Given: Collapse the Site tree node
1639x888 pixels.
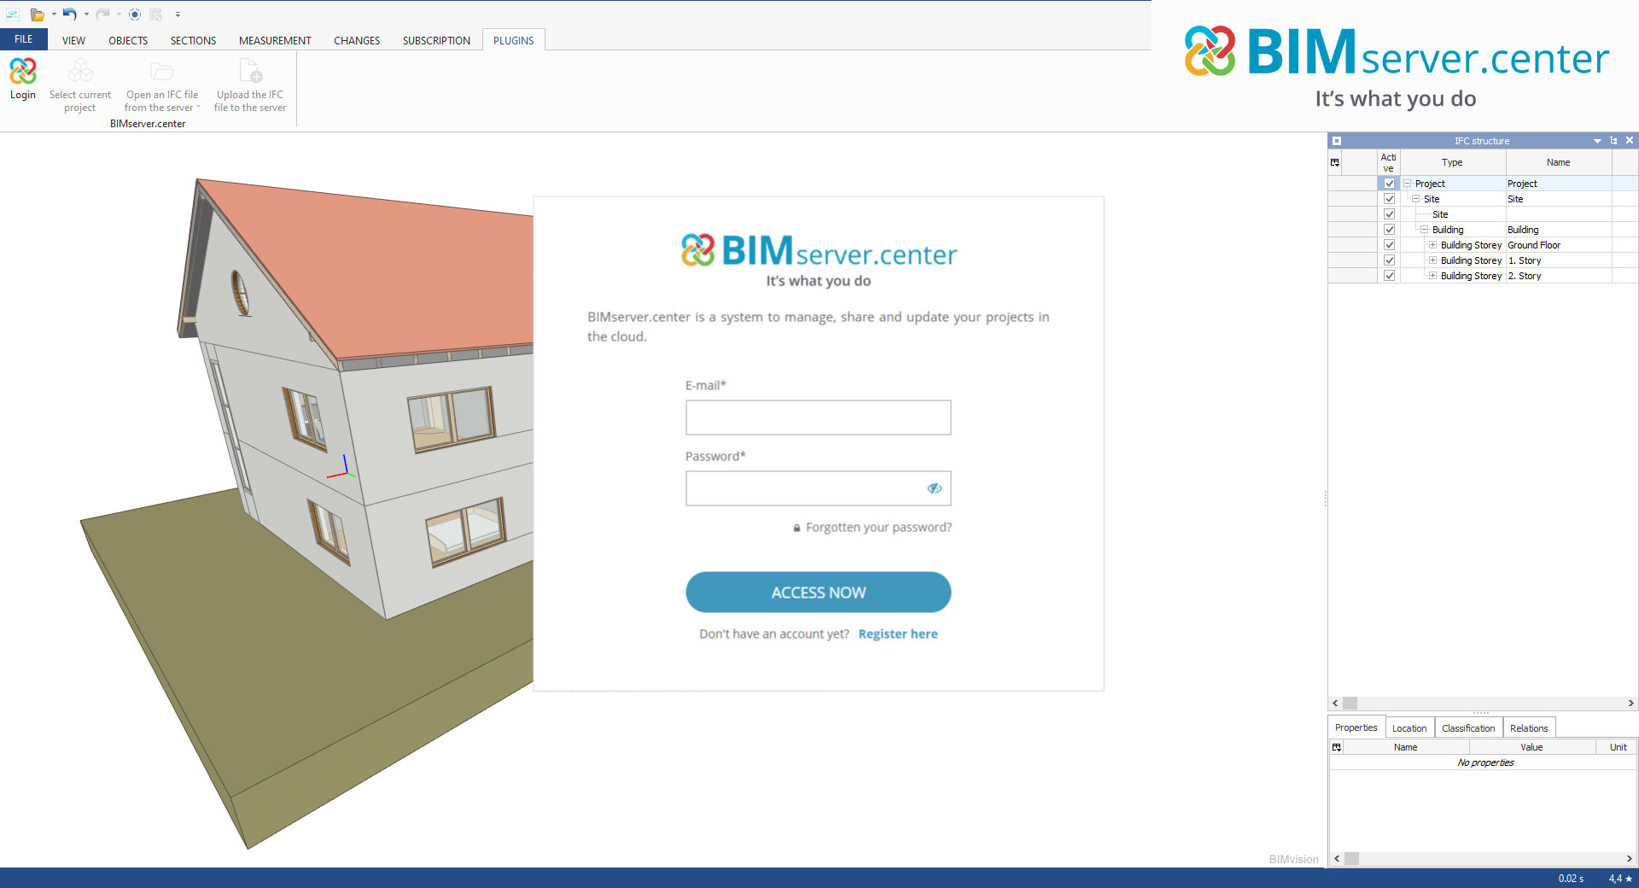Looking at the screenshot, I should [1416, 199].
